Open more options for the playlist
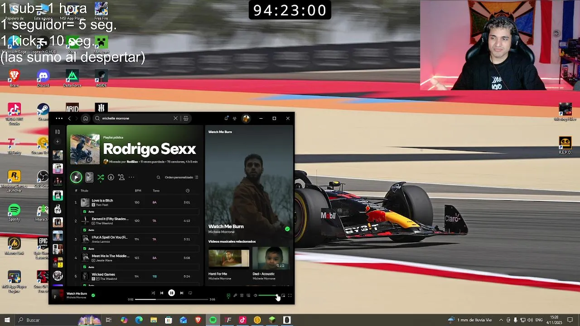The height and width of the screenshot is (326, 580). point(131,177)
